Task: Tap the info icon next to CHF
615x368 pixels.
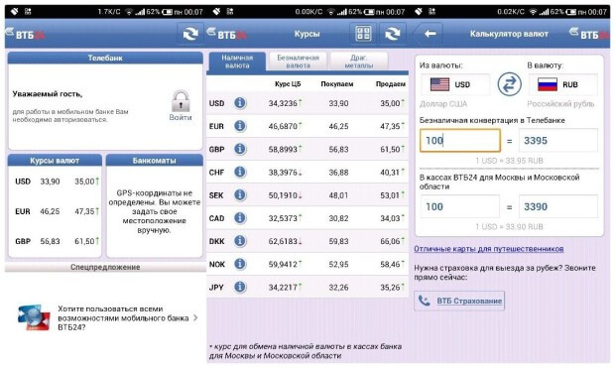Action: (x=240, y=173)
